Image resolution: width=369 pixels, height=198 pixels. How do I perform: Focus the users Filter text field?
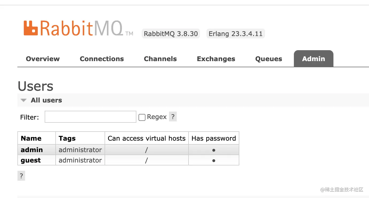(90, 117)
